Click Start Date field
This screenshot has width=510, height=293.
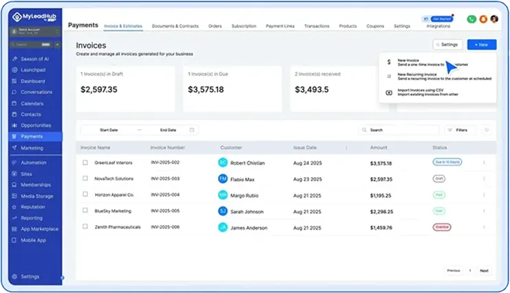tap(109, 130)
